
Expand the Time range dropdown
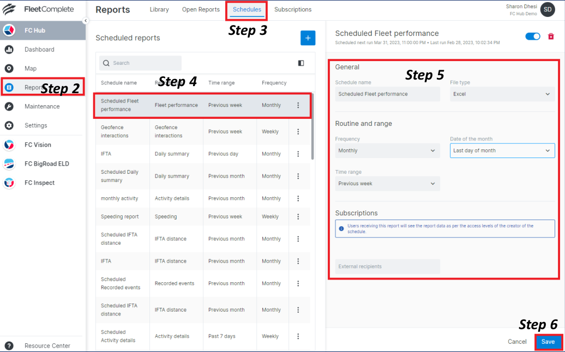click(387, 184)
